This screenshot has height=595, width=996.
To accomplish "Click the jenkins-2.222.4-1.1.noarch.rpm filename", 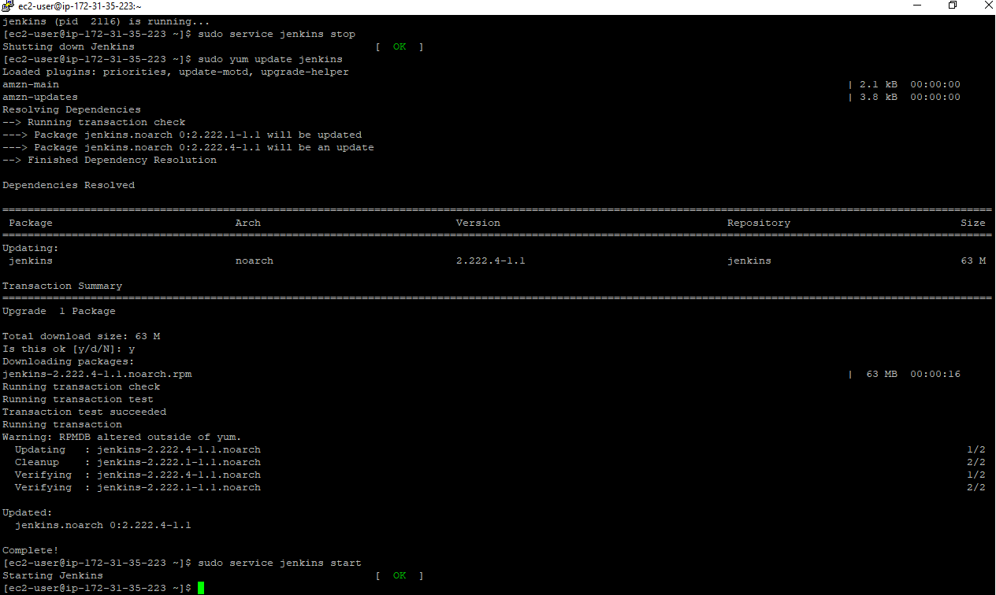I will tap(97, 375).
